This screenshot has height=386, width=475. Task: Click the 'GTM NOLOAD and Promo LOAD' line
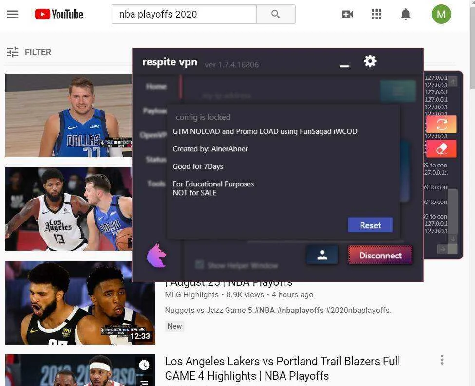point(265,131)
